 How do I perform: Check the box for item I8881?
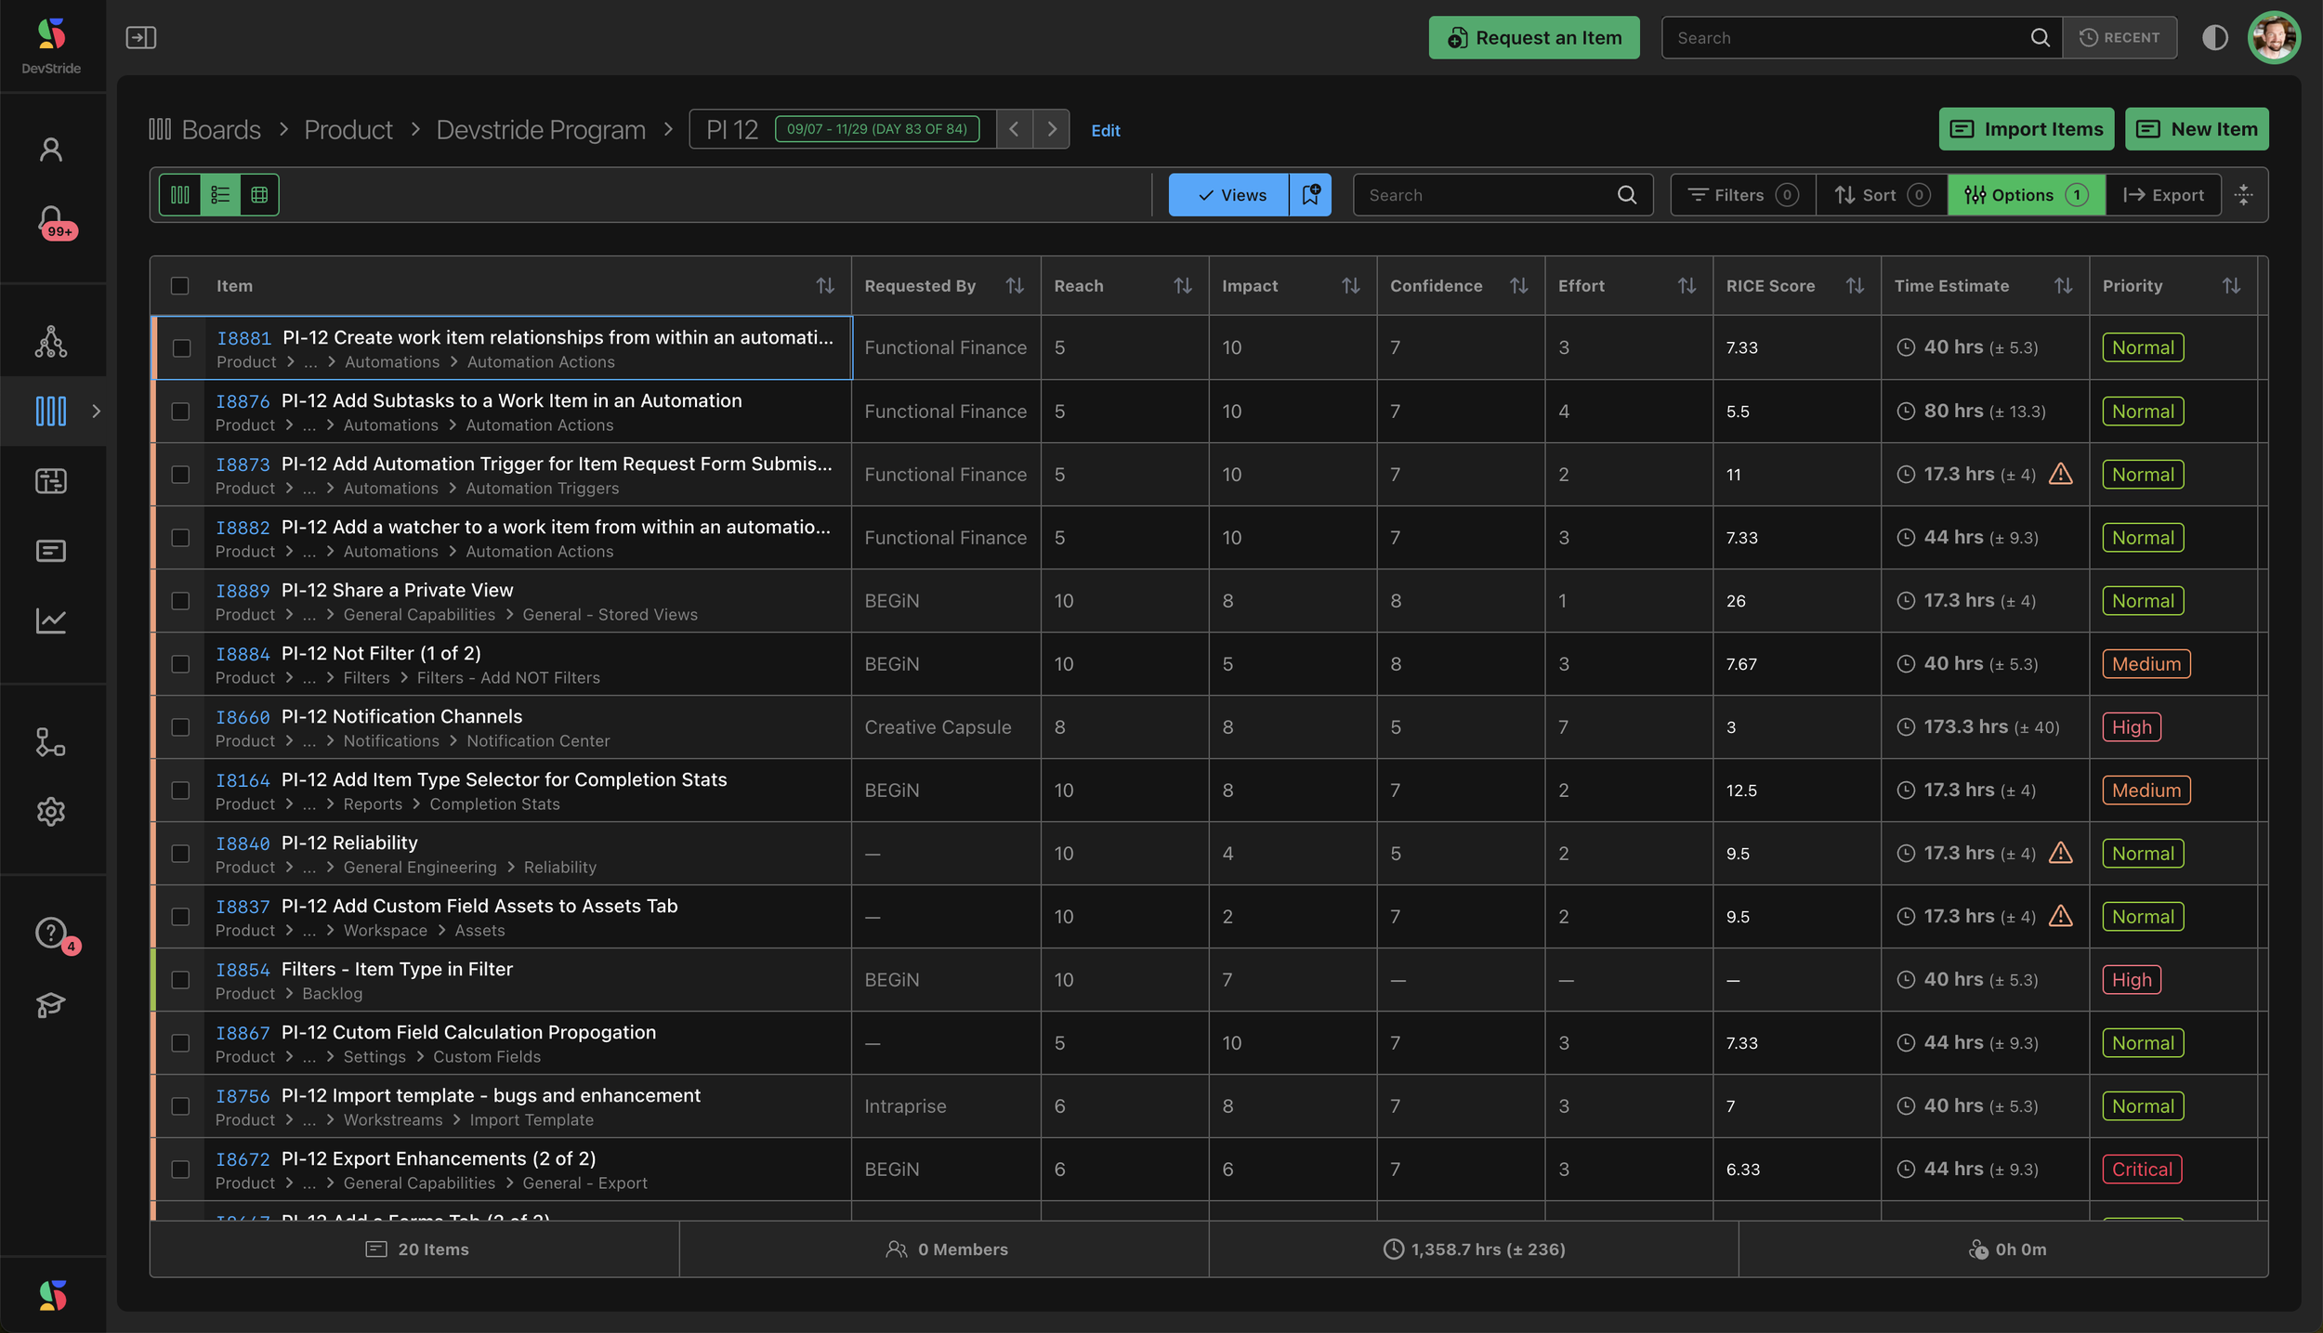click(x=181, y=348)
